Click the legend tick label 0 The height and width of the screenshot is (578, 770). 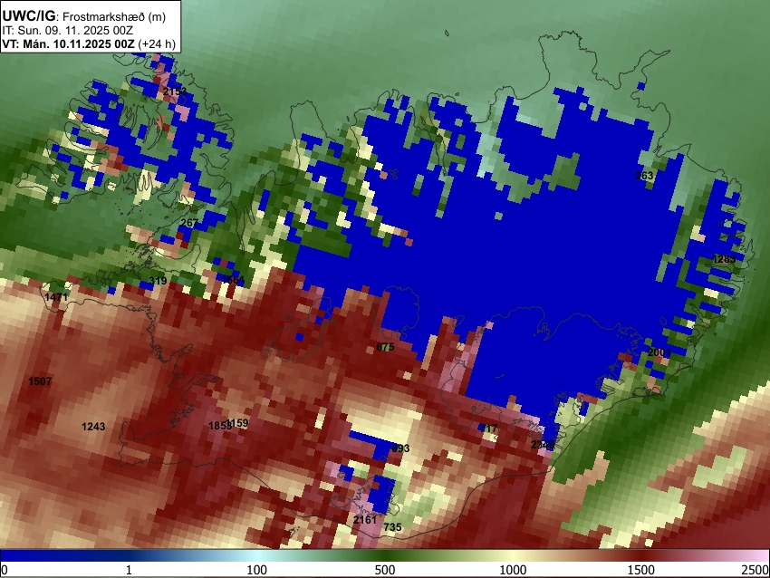(x=5, y=570)
